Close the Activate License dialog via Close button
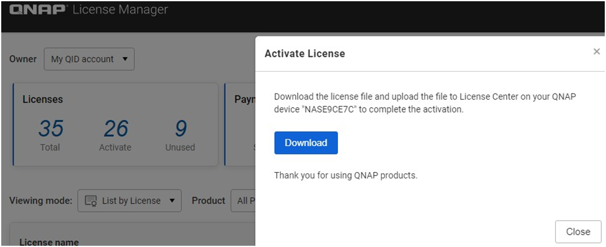Viewport: 606px width, 247px height. click(578, 232)
